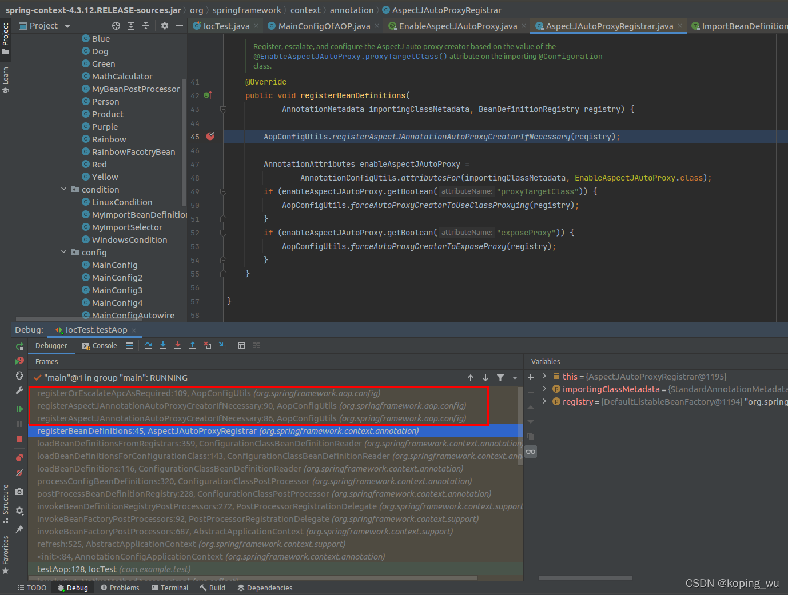The image size is (788, 595).
Task: Toggle the frames filter funnel icon
Action: click(500, 378)
